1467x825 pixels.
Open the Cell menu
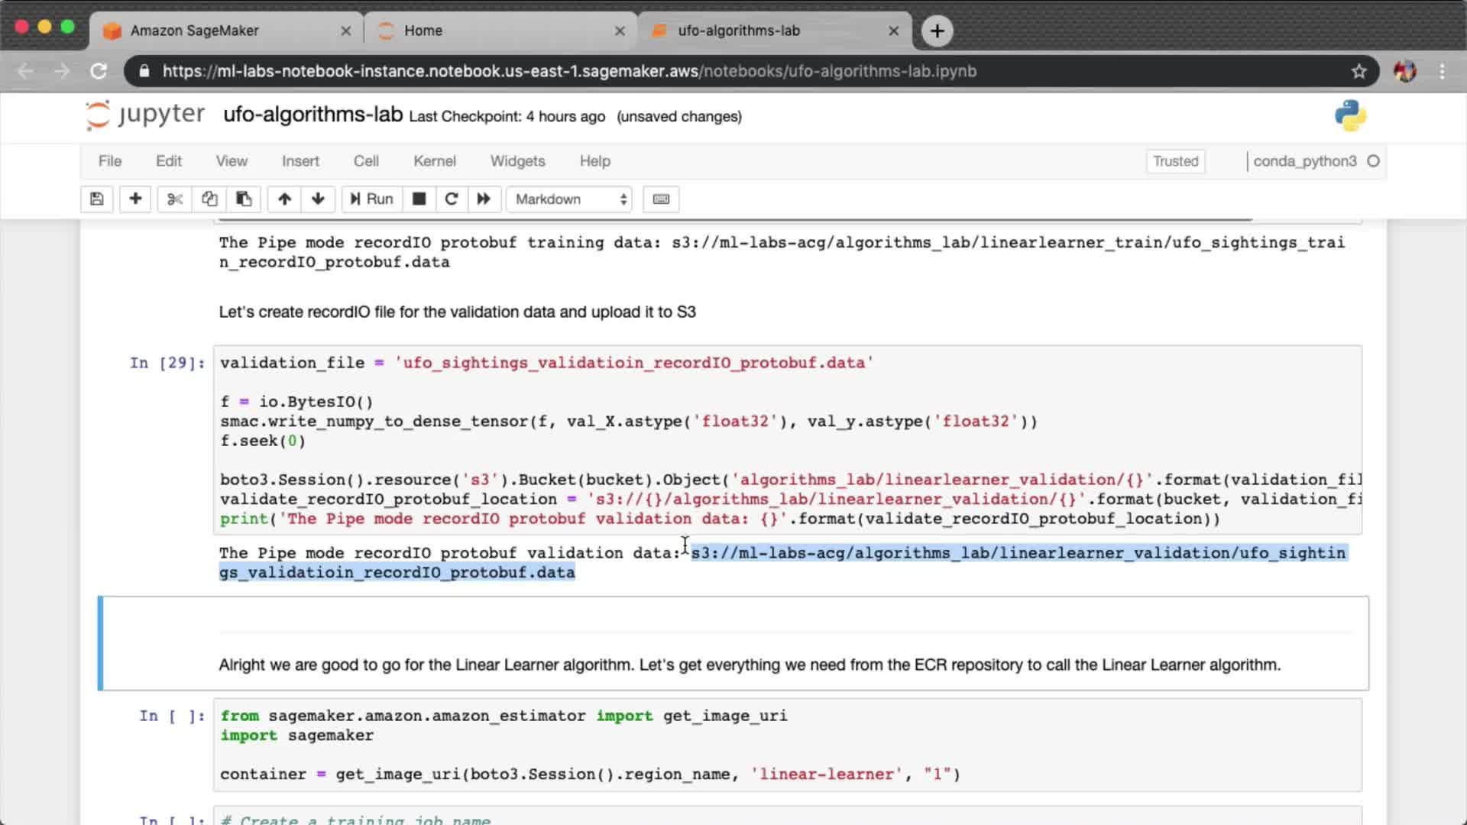coord(365,161)
